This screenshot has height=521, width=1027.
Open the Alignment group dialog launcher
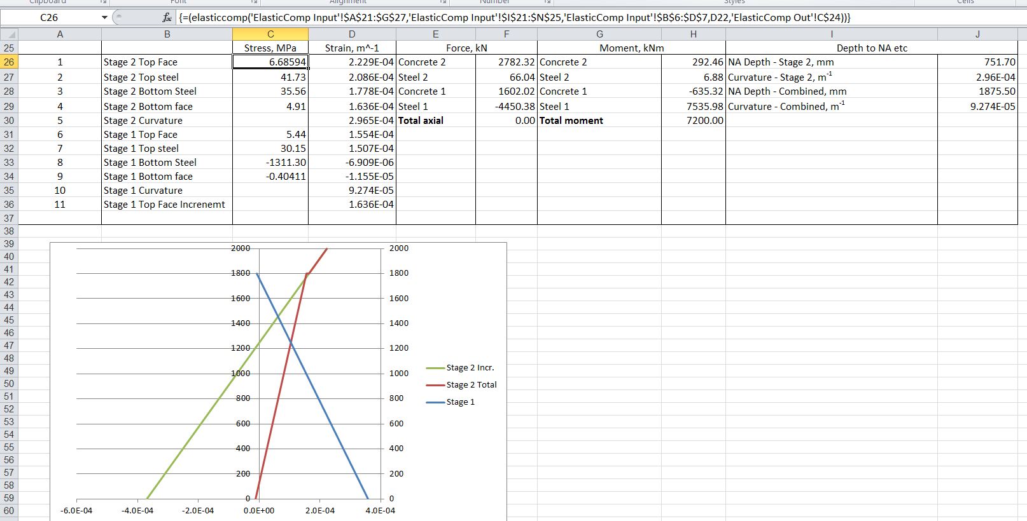(x=443, y=3)
